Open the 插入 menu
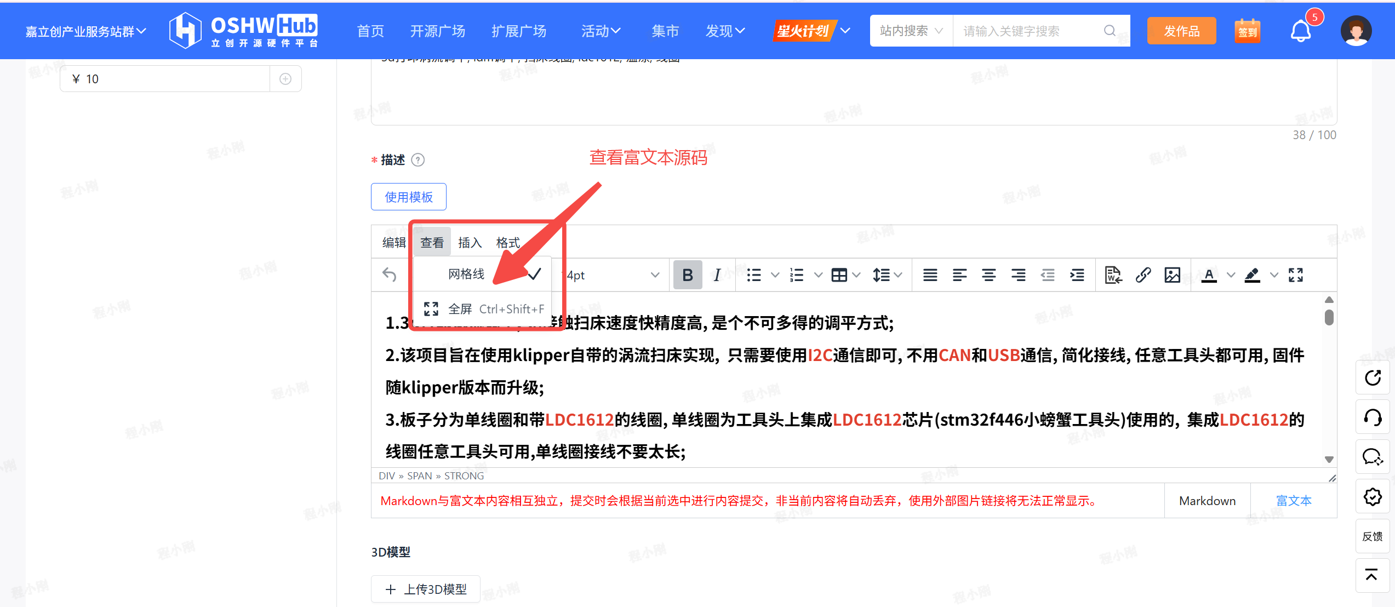Screen dimensions: 1395x607 tap(470, 242)
